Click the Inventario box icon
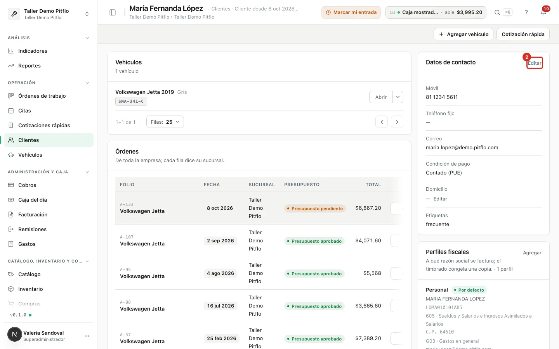This screenshot has height=349, width=559. 11,289
